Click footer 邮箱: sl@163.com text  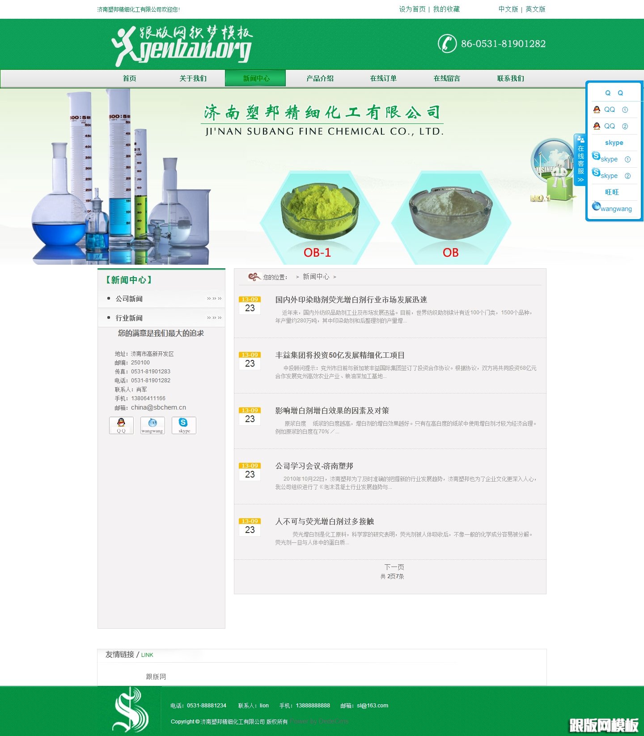click(x=364, y=706)
